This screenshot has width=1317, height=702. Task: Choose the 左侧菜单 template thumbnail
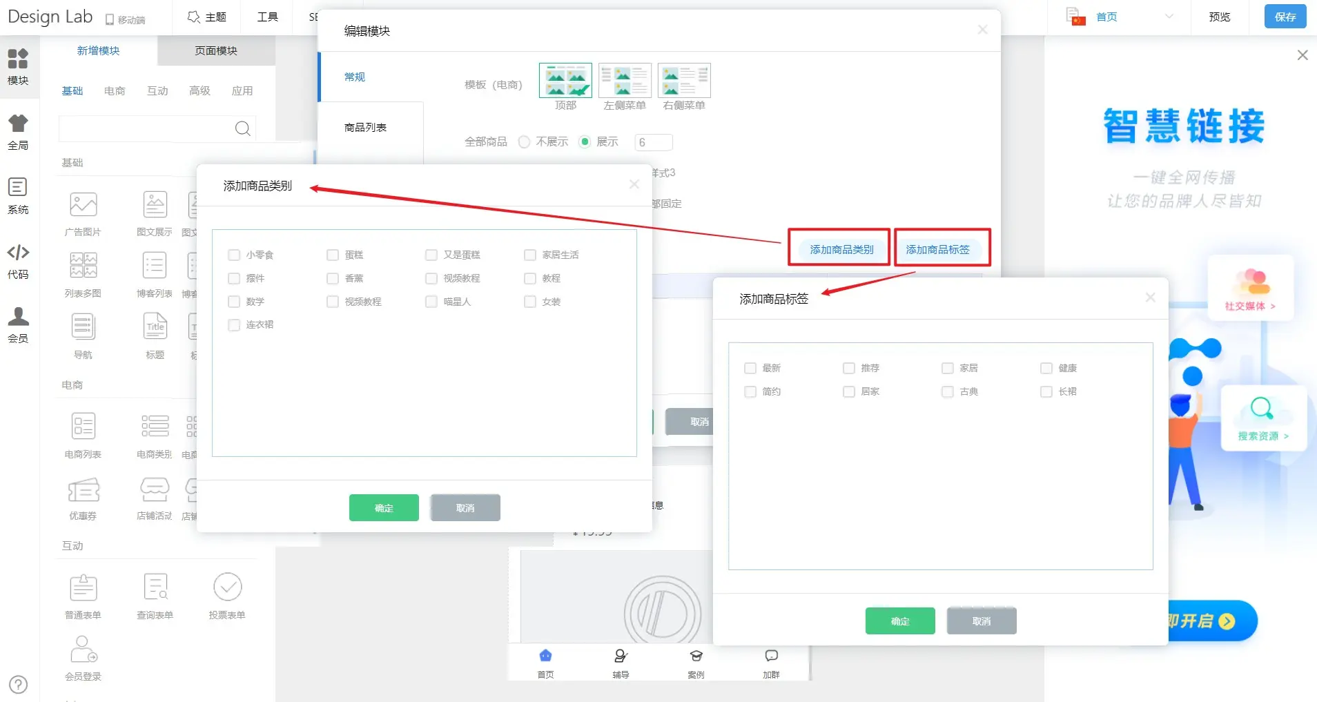point(625,81)
